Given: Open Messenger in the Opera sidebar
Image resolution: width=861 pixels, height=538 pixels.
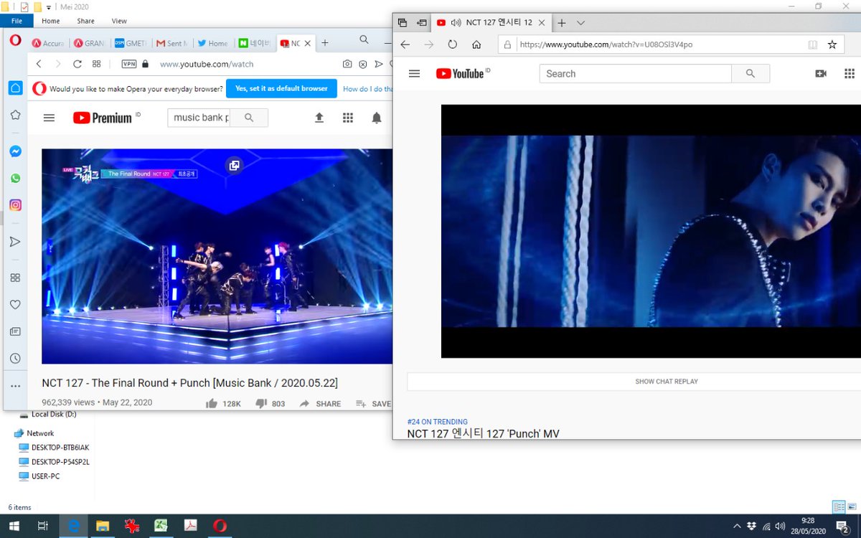Looking at the screenshot, I should 15,151.
